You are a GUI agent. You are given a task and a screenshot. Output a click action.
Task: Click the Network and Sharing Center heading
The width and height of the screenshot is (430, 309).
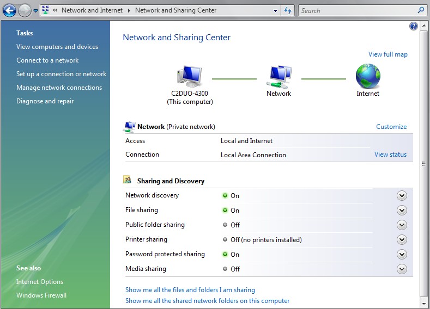[x=177, y=37]
